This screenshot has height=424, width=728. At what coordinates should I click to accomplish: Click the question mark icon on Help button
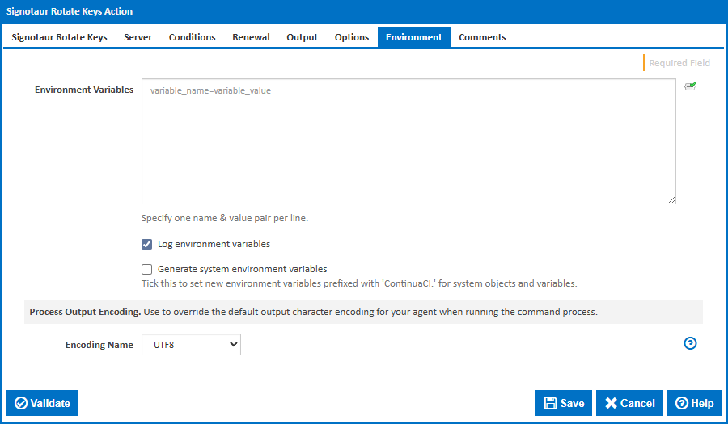[x=682, y=403]
